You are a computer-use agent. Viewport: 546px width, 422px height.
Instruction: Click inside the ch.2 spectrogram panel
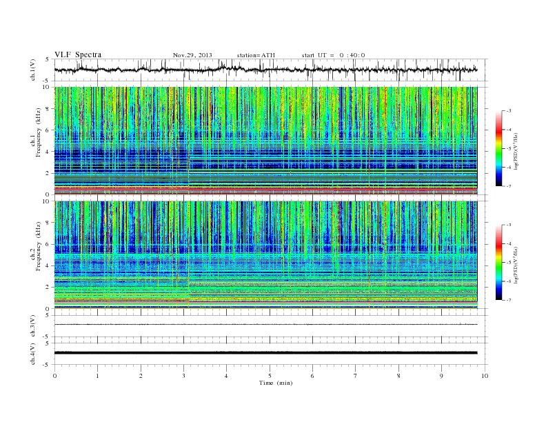coord(265,255)
